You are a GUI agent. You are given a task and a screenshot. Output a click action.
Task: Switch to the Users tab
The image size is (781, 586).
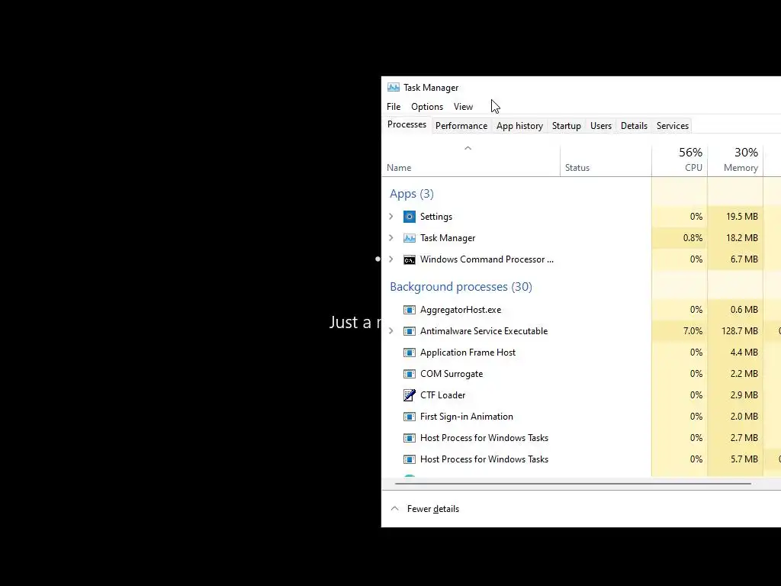coord(601,126)
